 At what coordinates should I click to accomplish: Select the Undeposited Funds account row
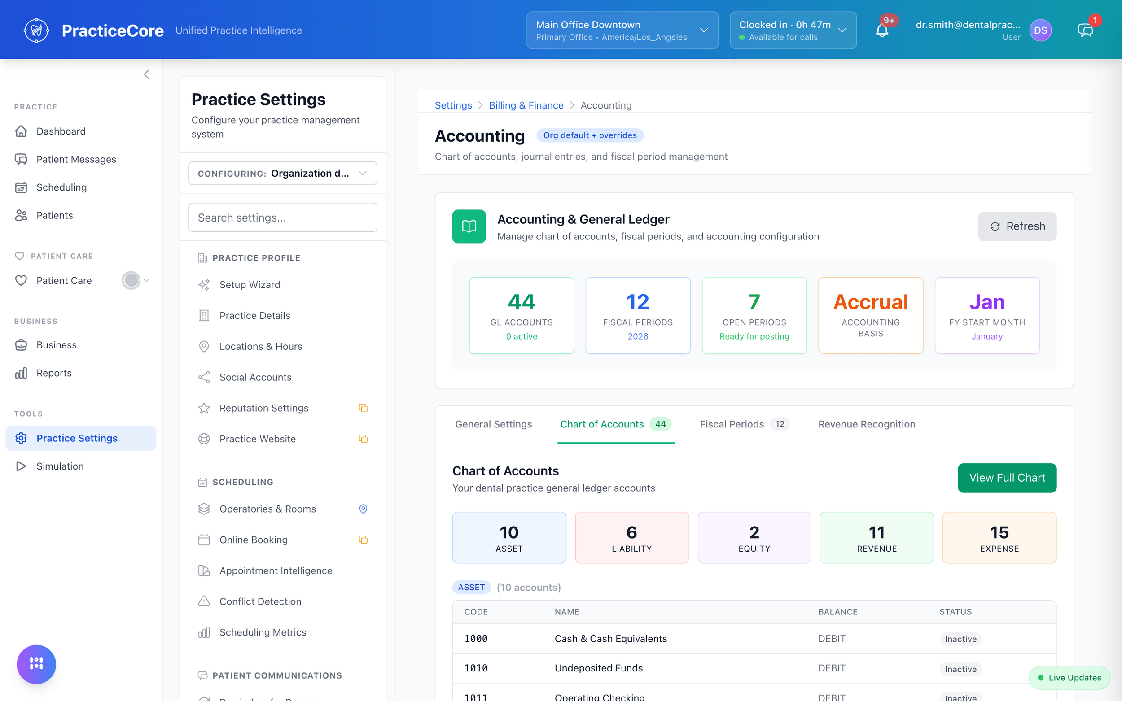pyautogui.click(x=754, y=668)
